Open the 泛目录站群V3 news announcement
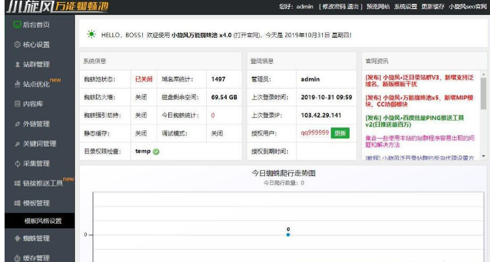The width and height of the screenshot is (490, 262). (x=420, y=82)
